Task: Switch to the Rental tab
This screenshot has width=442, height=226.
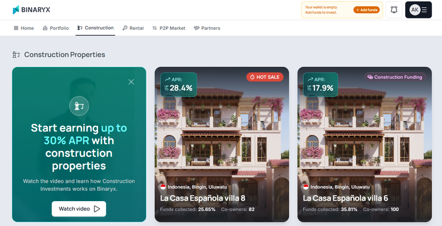Action: pyautogui.click(x=133, y=28)
